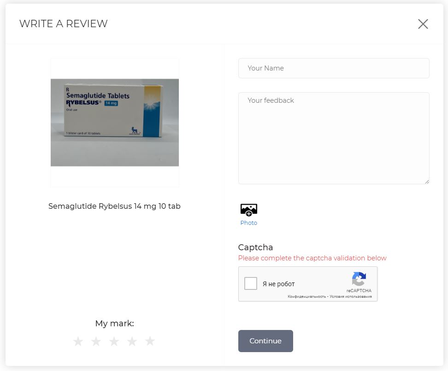Click the X to dismiss the review dialog
Image resolution: width=448 pixels, height=371 pixels.
[423, 24]
